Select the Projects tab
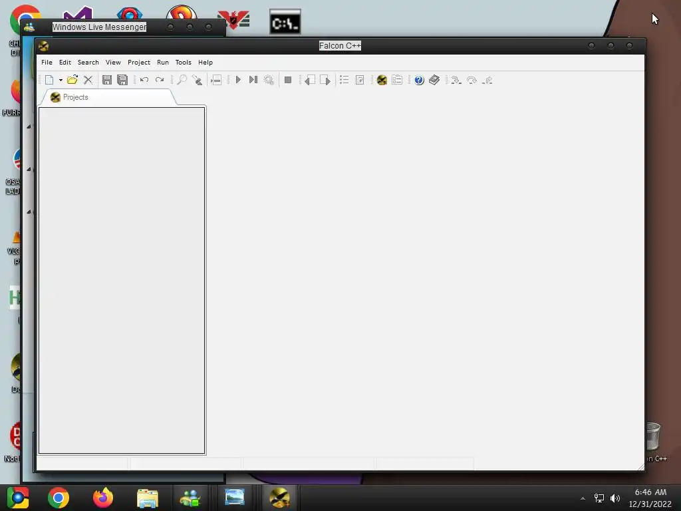The image size is (681, 511). click(108, 97)
